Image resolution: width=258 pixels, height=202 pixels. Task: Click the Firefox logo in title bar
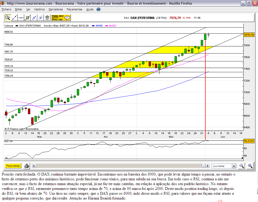coord(3,3)
